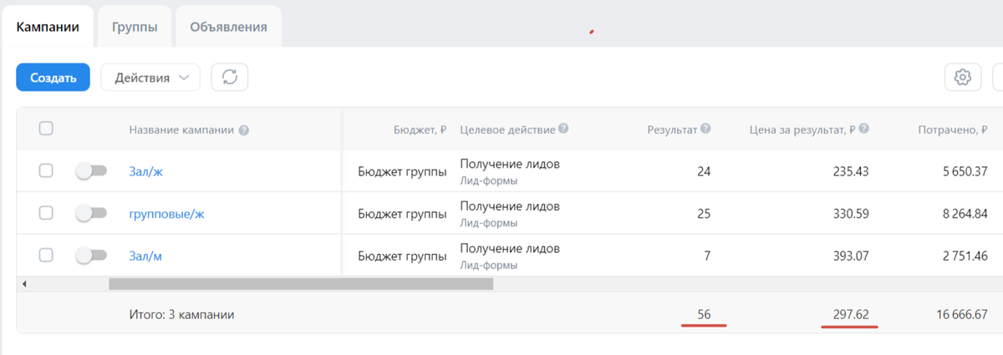Open the Действия dropdown

click(150, 78)
